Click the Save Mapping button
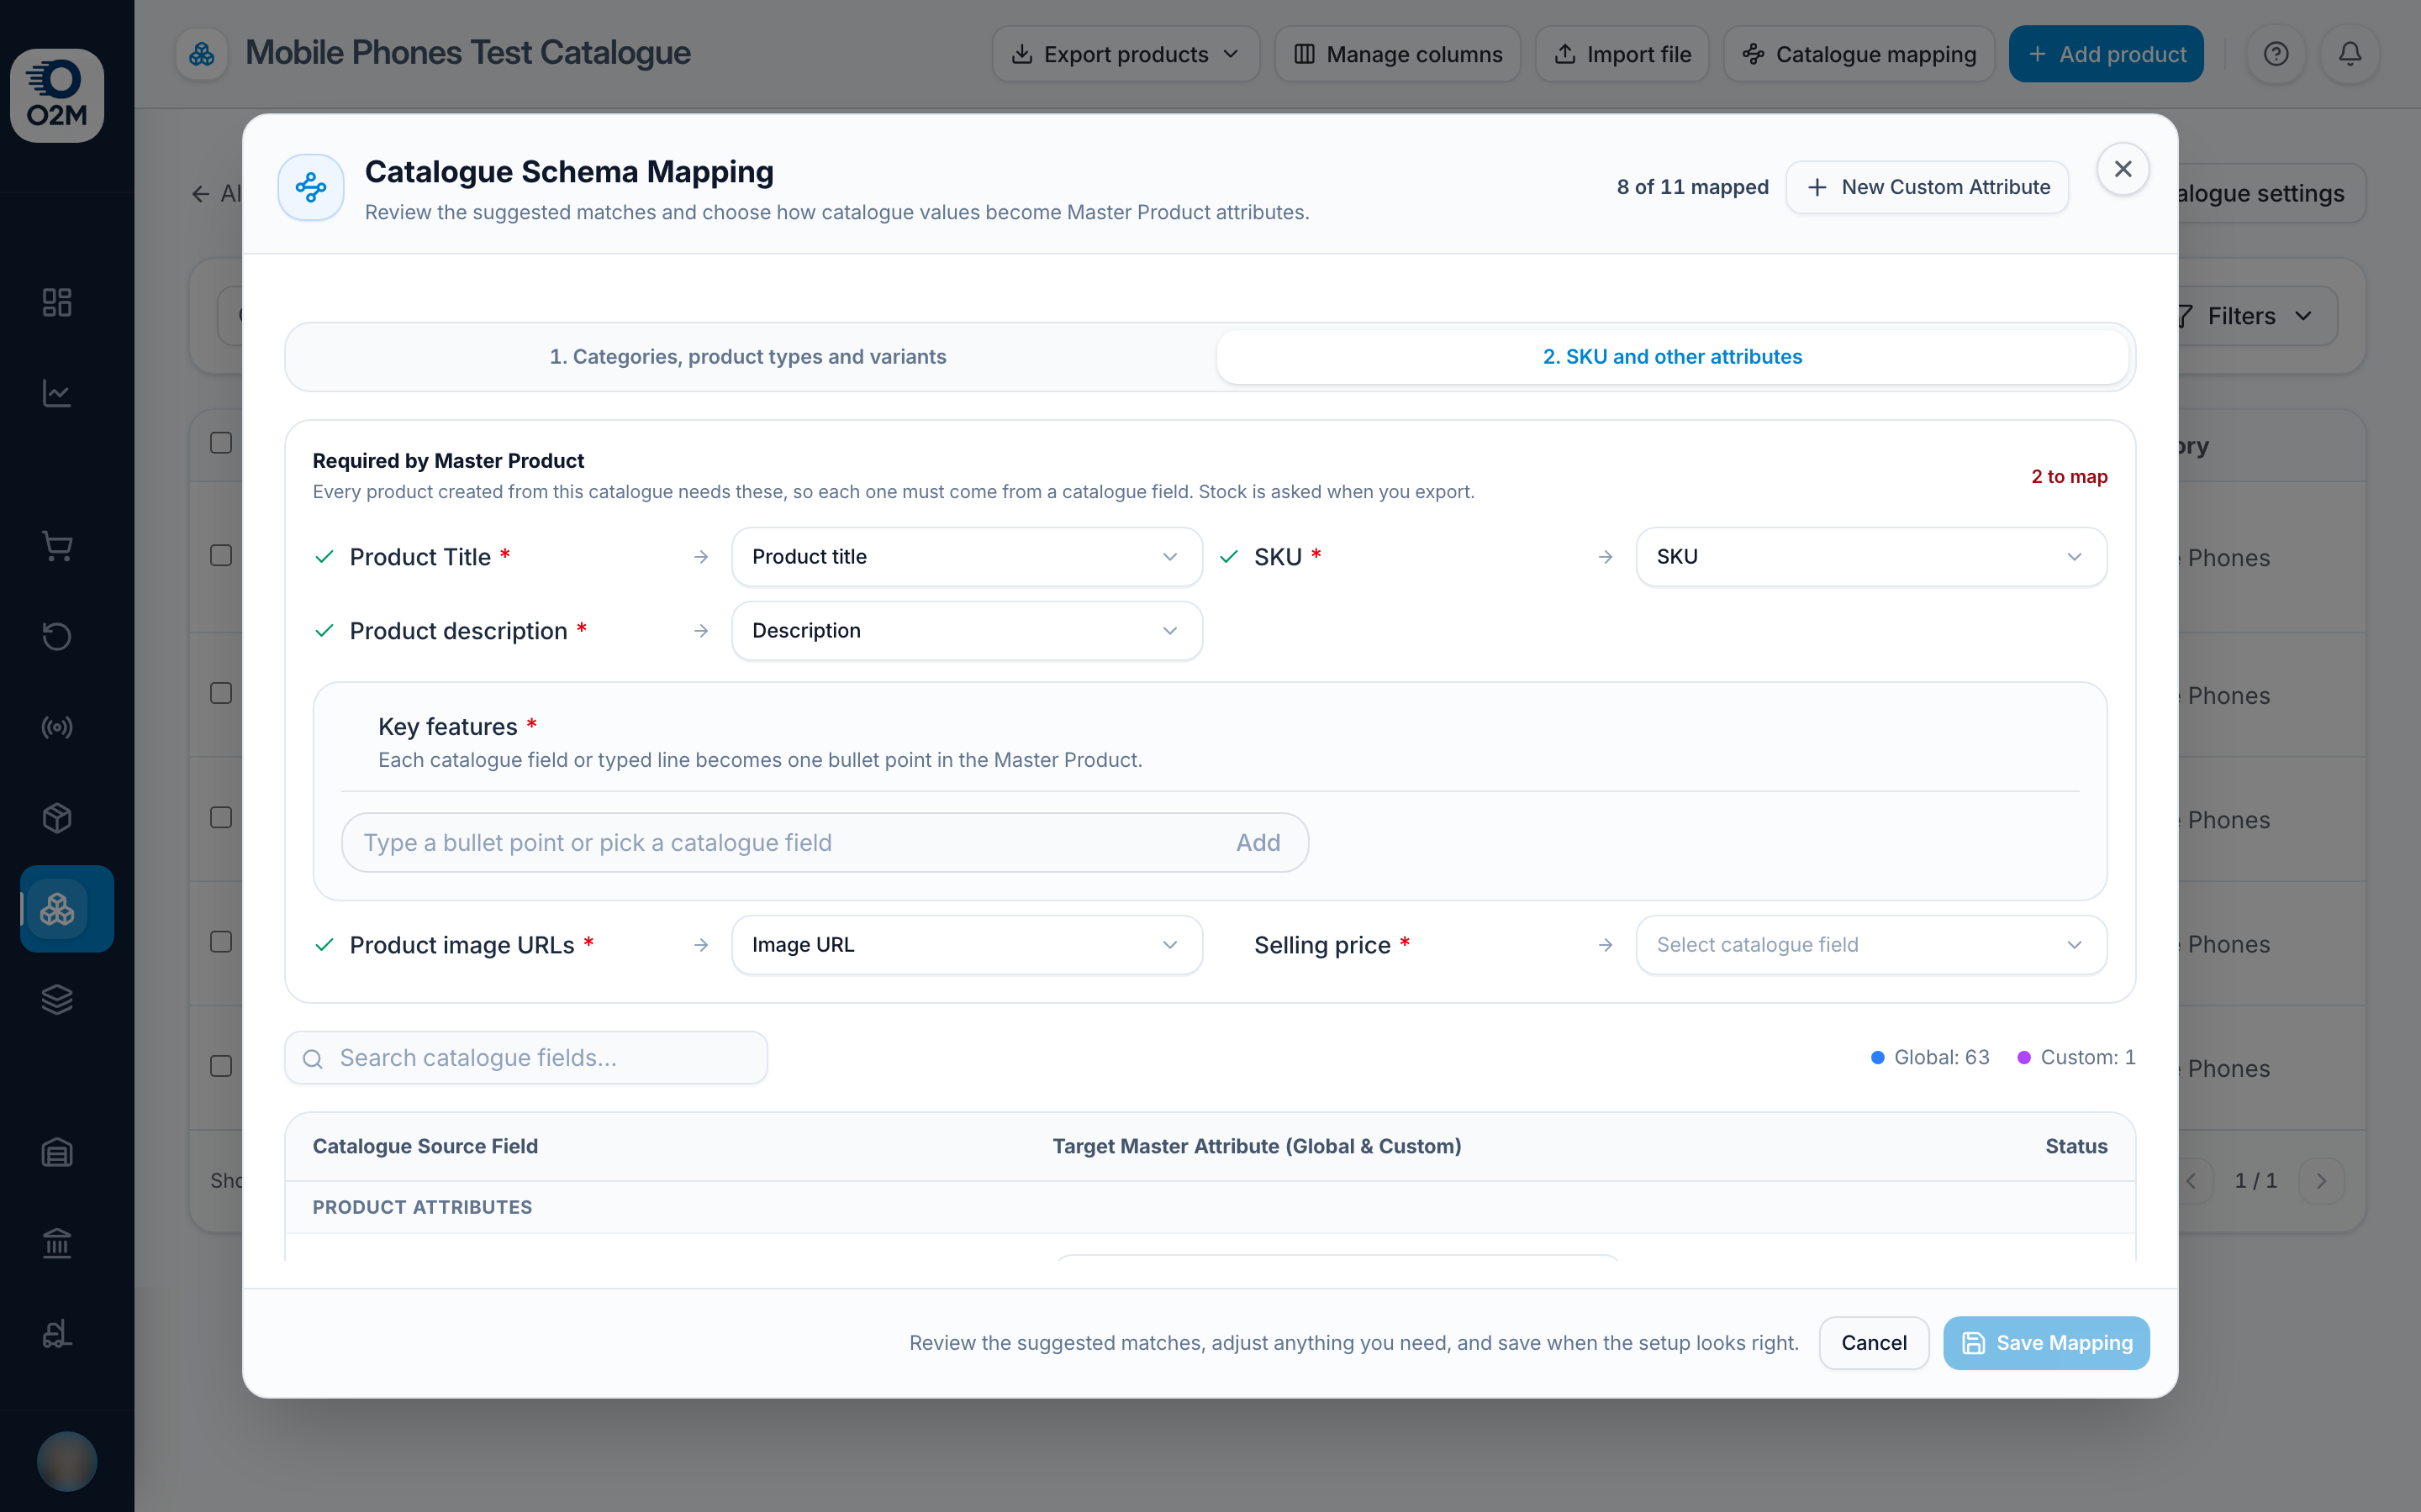Image resolution: width=2421 pixels, height=1512 pixels. (x=2046, y=1343)
